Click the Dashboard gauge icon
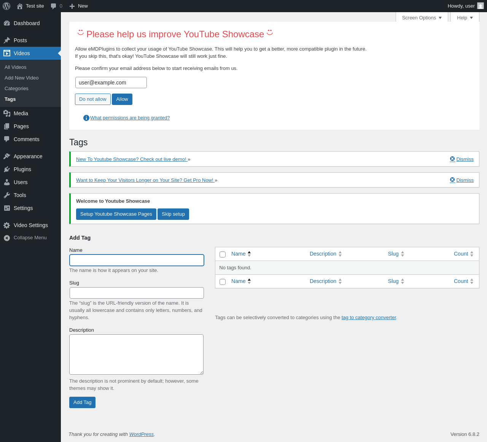This screenshot has height=442, width=487. 7,23
